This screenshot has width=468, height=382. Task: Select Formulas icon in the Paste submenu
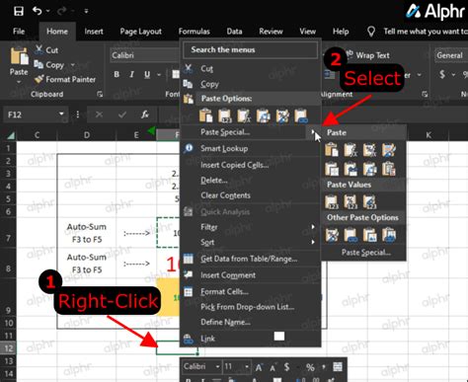pyautogui.click(x=351, y=150)
